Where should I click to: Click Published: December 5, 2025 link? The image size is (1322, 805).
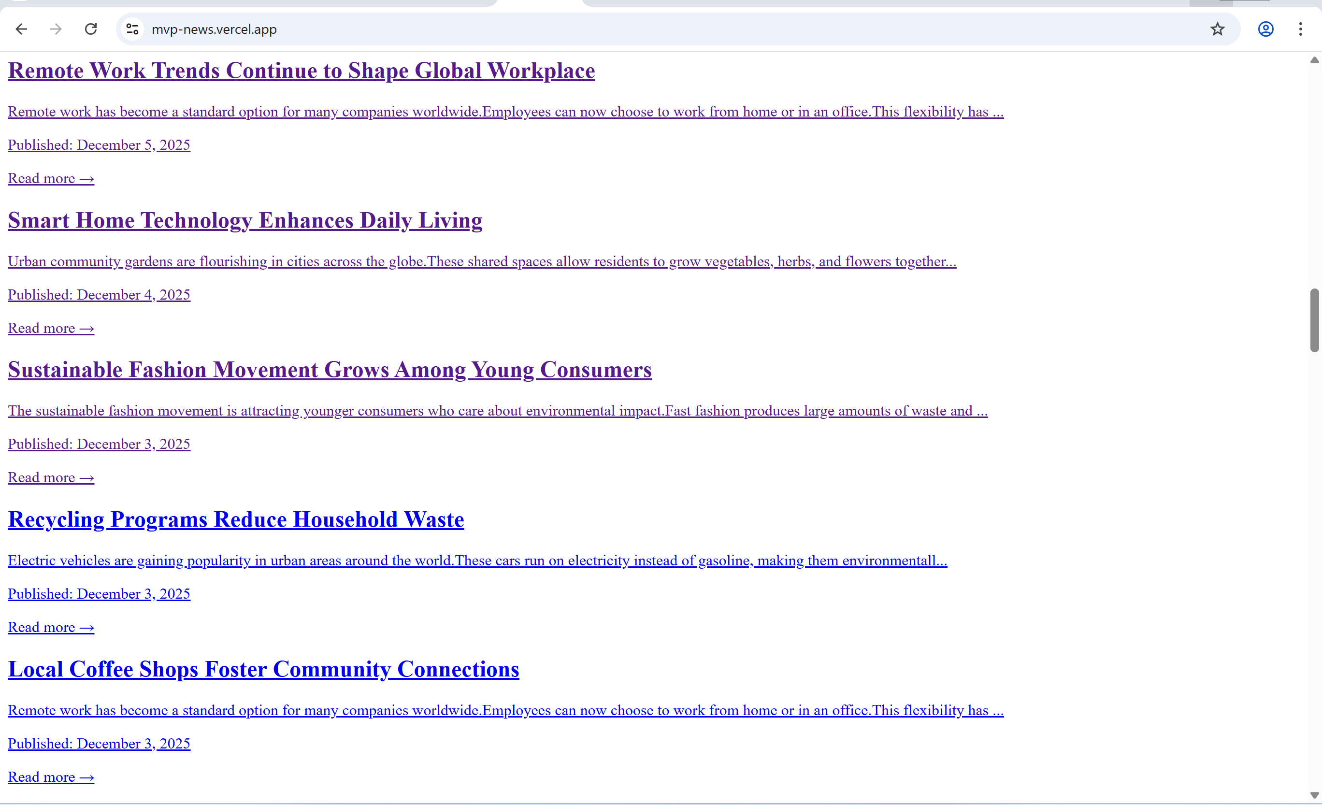pyautogui.click(x=99, y=145)
